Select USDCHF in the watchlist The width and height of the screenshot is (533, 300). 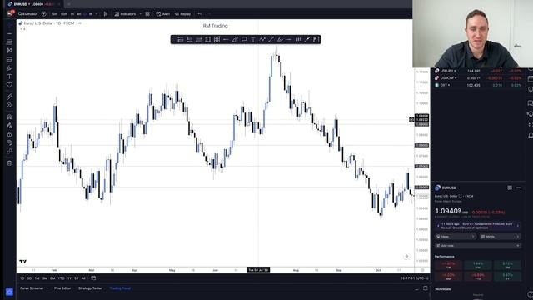click(477, 77)
